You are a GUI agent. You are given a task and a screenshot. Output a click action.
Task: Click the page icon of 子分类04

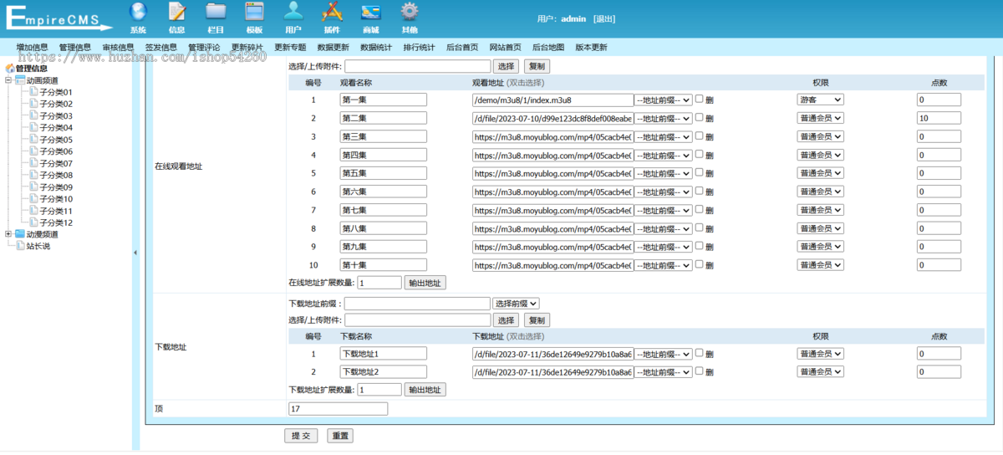(x=33, y=127)
